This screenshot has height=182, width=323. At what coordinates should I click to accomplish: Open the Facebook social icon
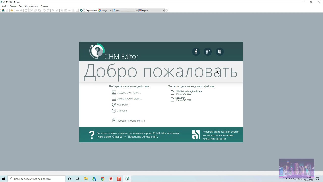pyautogui.click(x=196, y=52)
